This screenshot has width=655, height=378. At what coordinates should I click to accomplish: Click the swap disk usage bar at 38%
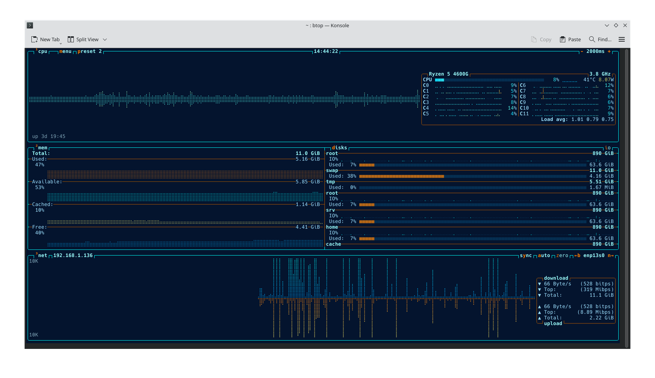472,176
